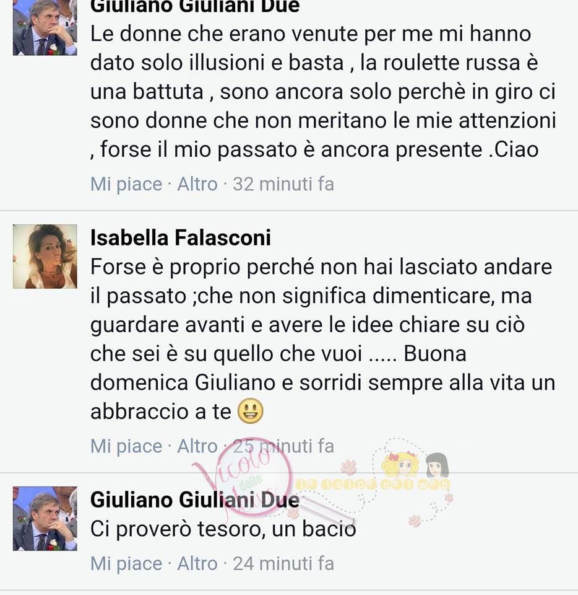The height and width of the screenshot is (595, 578).
Task: Select Isabella's comment text starting 'Forse è proprio'
Action: (322, 339)
